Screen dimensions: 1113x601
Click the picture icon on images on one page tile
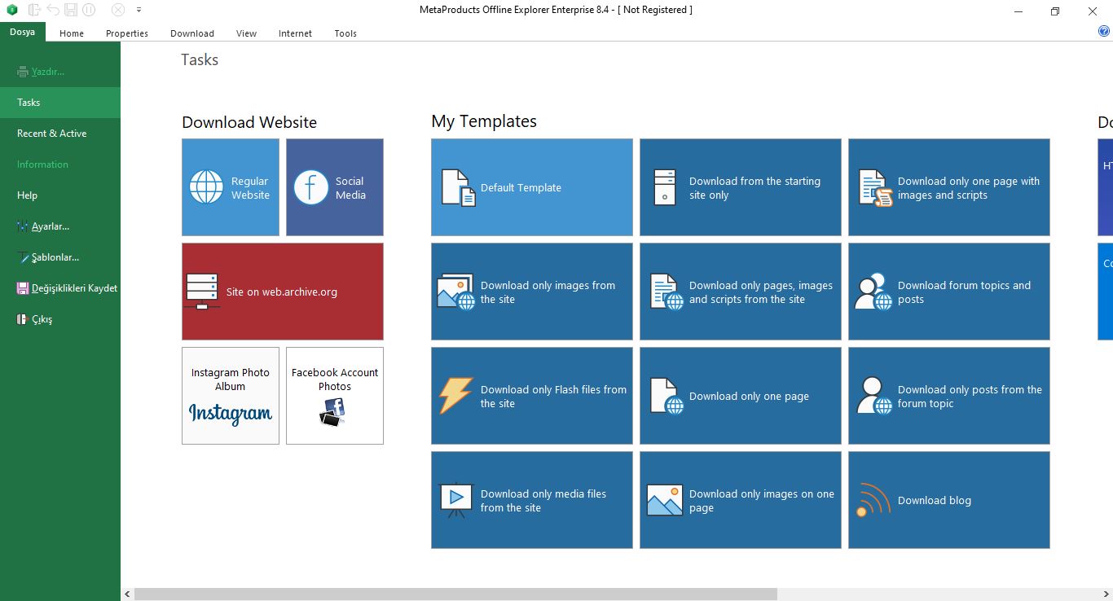point(664,500)
